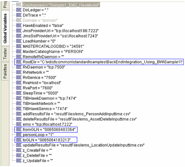Select SleepTime = "5000" variable
The image size is (185, 167).
(x=40, y=93)
